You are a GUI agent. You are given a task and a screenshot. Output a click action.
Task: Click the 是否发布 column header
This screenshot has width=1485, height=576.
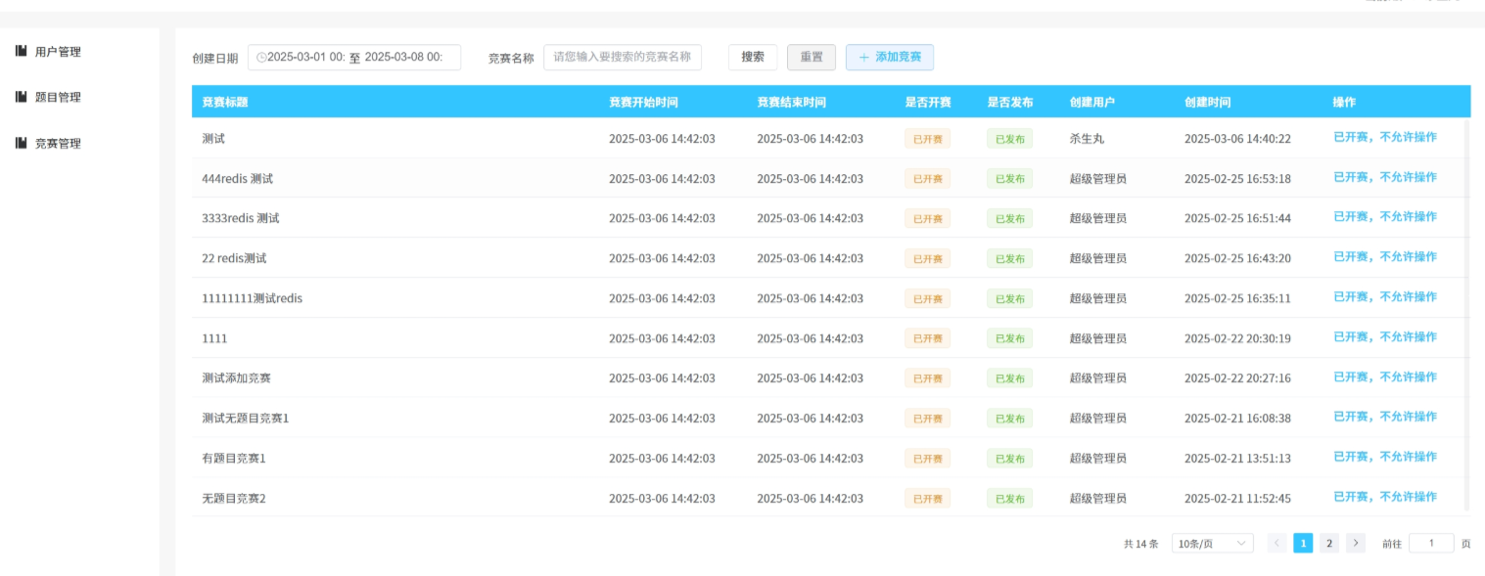click(x=1009, y=103)
